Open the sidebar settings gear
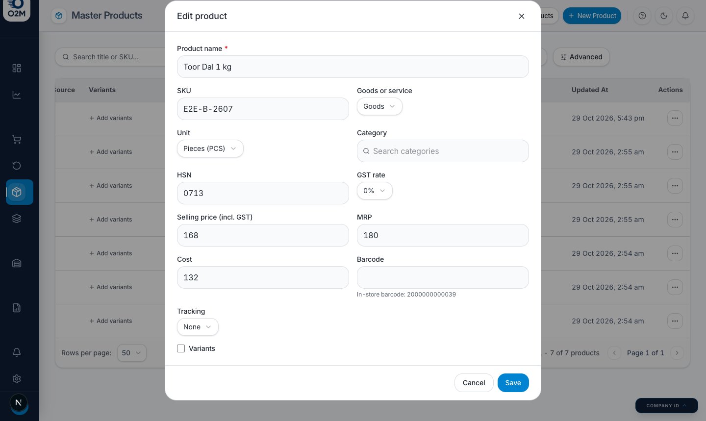706x421 pixels. pyautogui.click(x=17, y=379)
